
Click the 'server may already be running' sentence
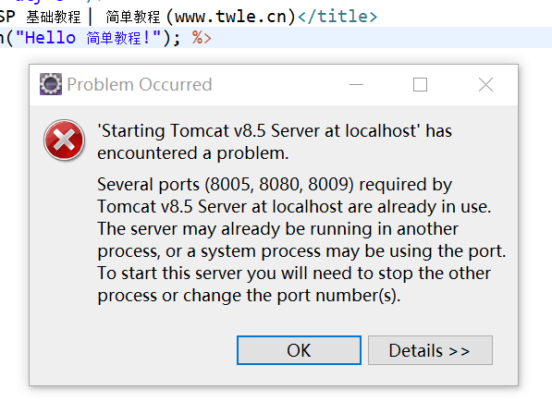pyautogui.click(x=277, y=228)
